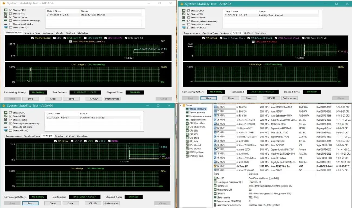Select the FPU Mandel tree item

pyautogui.click(x=195, y=145)
